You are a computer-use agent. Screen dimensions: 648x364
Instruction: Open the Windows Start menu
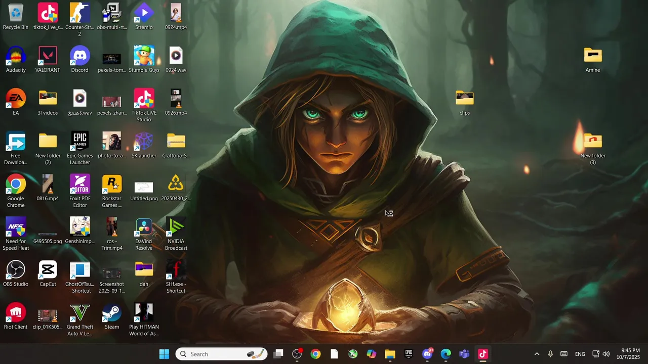point(164,354)
